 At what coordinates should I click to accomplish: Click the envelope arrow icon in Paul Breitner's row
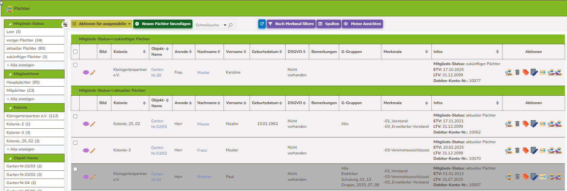(542, 177)
